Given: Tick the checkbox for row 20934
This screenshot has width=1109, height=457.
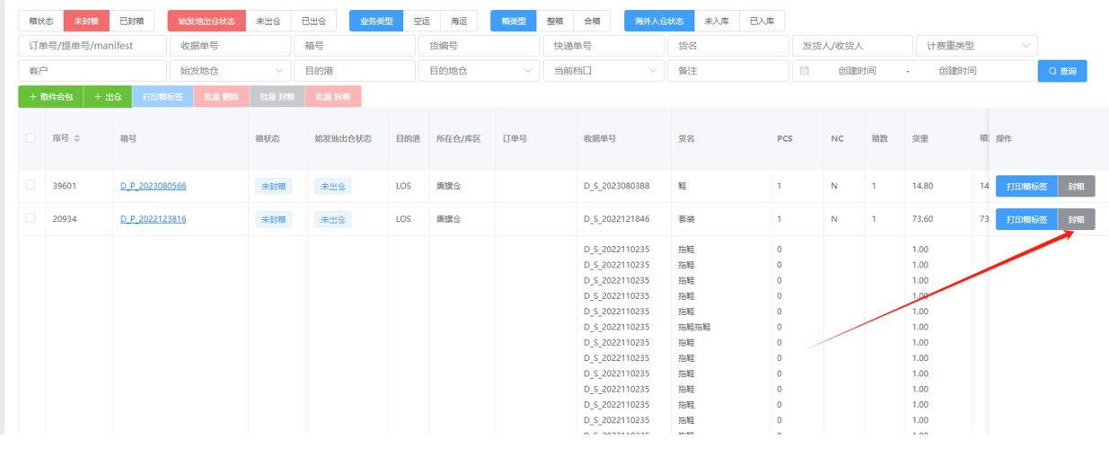Looking at the screenshot, I should [31, 218].
